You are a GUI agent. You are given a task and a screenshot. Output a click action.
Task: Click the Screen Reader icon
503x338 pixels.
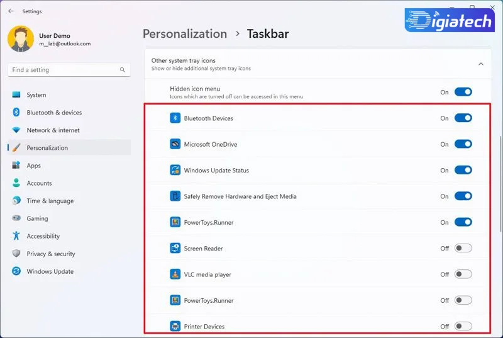(175, 248)
